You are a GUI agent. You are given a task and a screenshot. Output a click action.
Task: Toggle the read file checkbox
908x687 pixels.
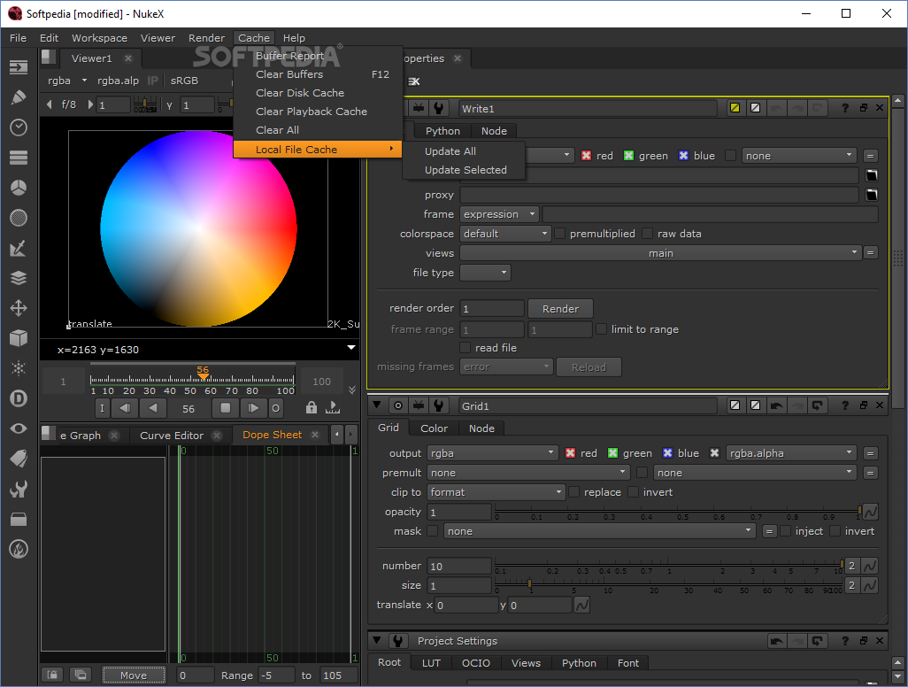tap(465, 348)
